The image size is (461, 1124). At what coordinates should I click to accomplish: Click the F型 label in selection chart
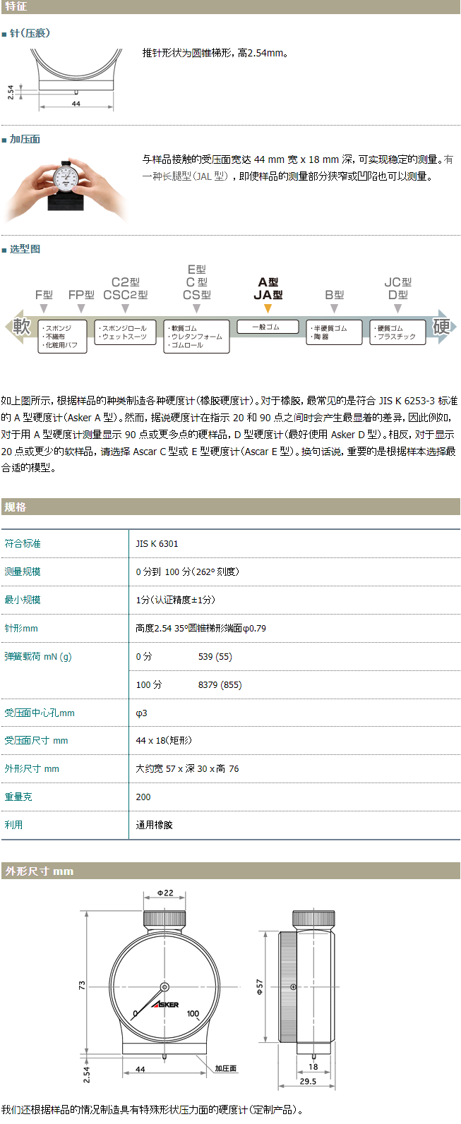pyautogui.click(x=44, y=294)
